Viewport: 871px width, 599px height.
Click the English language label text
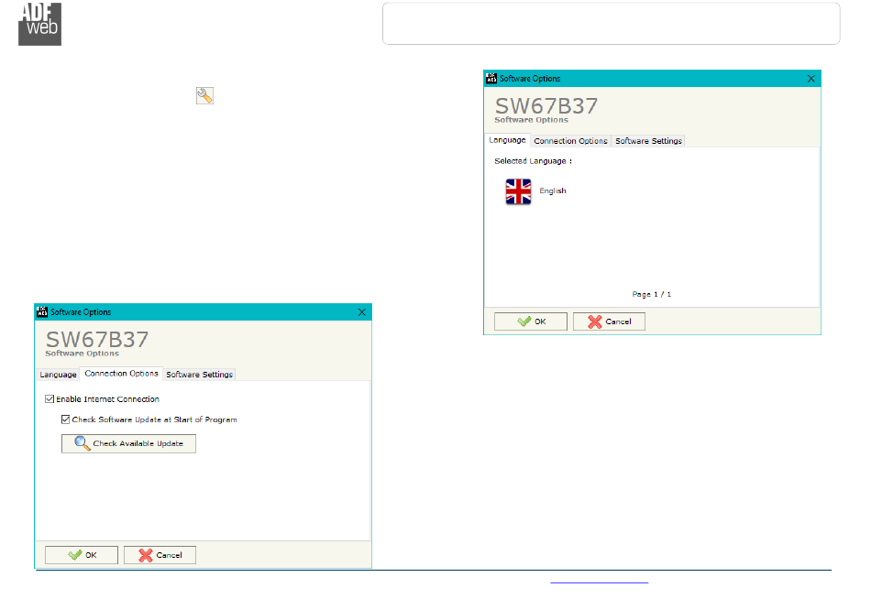[x=553, y=191]
